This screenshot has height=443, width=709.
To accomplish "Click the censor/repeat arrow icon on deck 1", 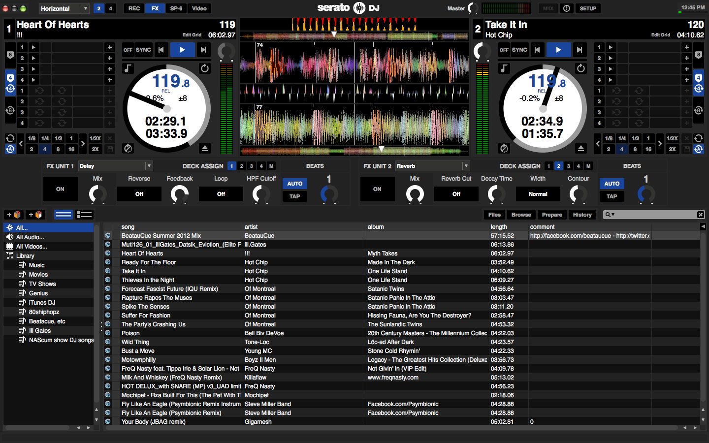I will click(x=205, y=68).
